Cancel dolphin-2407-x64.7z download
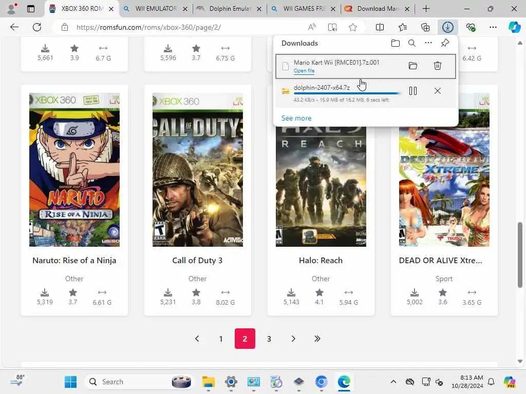 coord(438,91)
